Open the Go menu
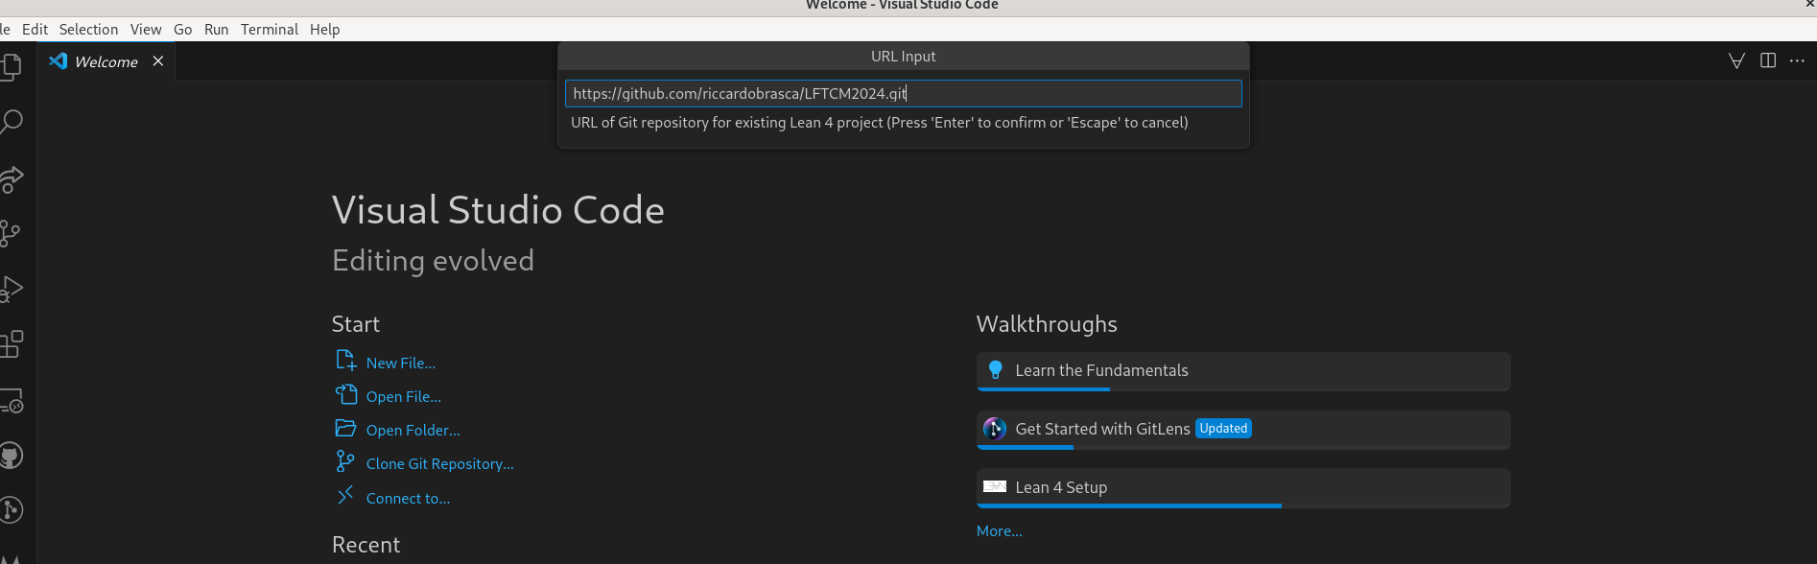Screen dimensions: 1817x564 point(183,29)
